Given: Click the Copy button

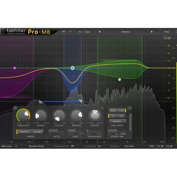Looking at the screenshot, I should click(x=87, y=32).
